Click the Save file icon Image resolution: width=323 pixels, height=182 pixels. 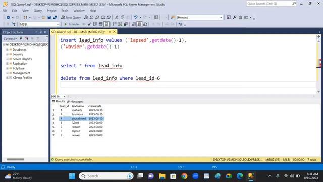(49, 18)
